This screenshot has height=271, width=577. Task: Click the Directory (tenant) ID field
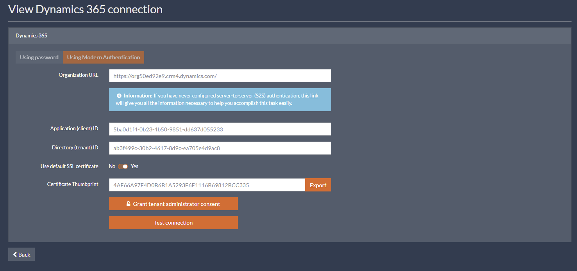tap(220, 148)
